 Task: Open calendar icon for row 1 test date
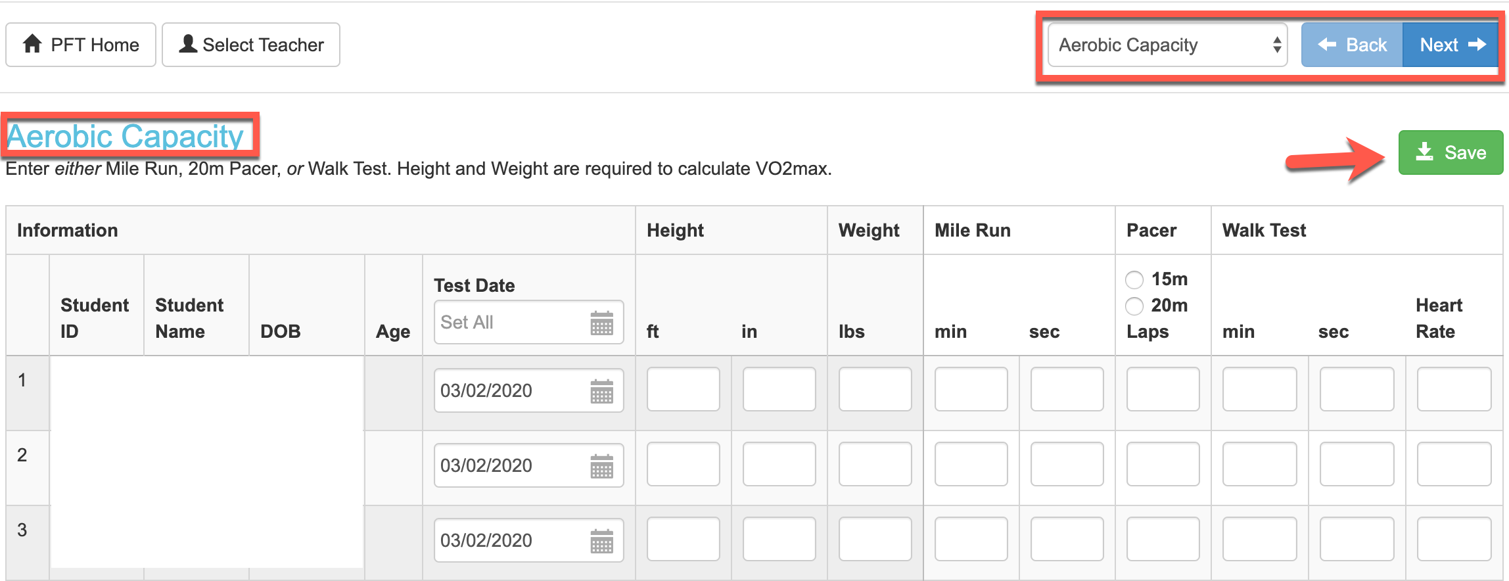click(x=601, y=391)
